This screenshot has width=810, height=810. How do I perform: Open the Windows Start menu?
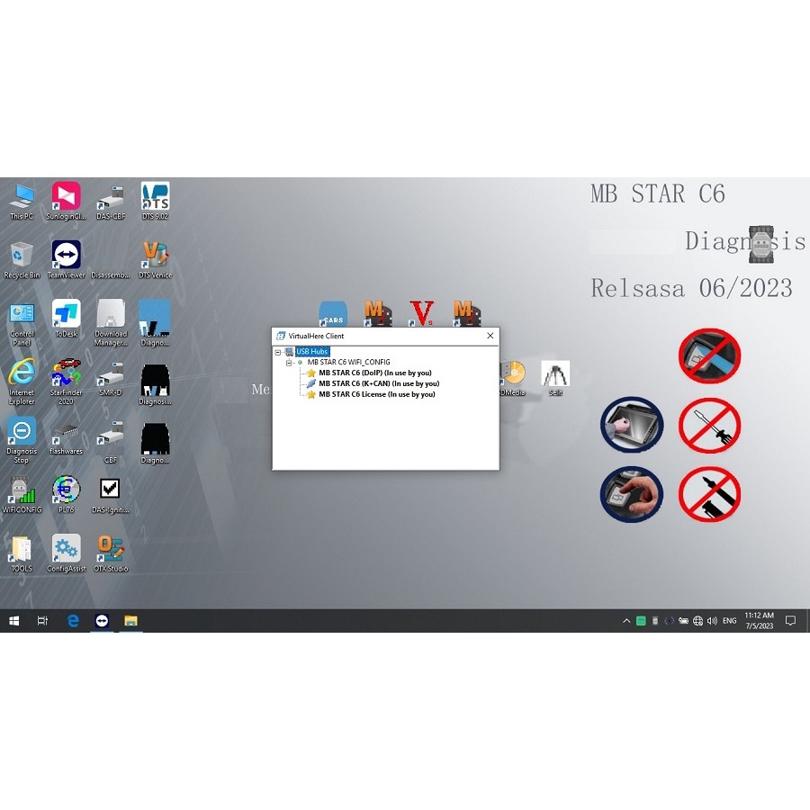tap(13, 620)
